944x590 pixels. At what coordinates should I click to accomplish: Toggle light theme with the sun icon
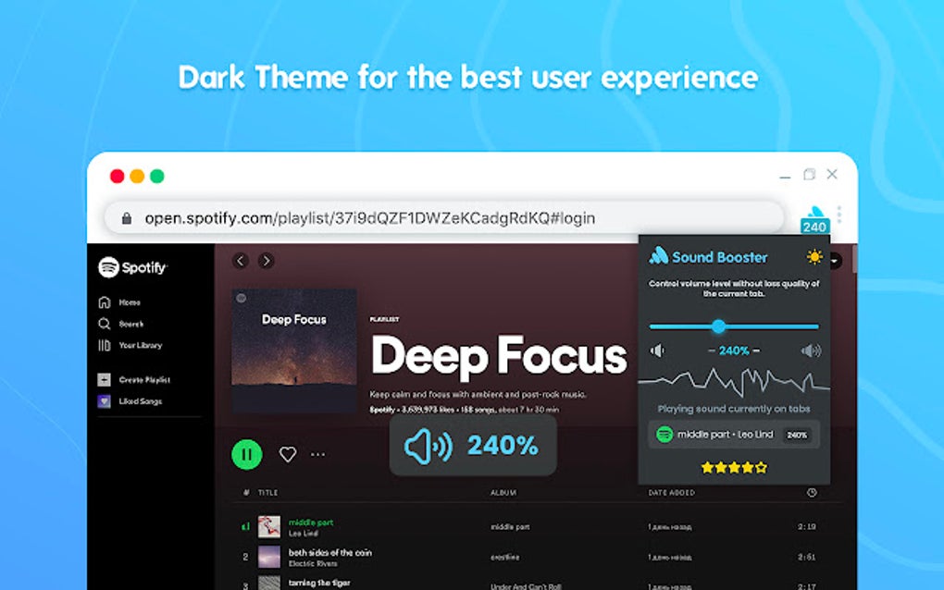tap(814, 257)
